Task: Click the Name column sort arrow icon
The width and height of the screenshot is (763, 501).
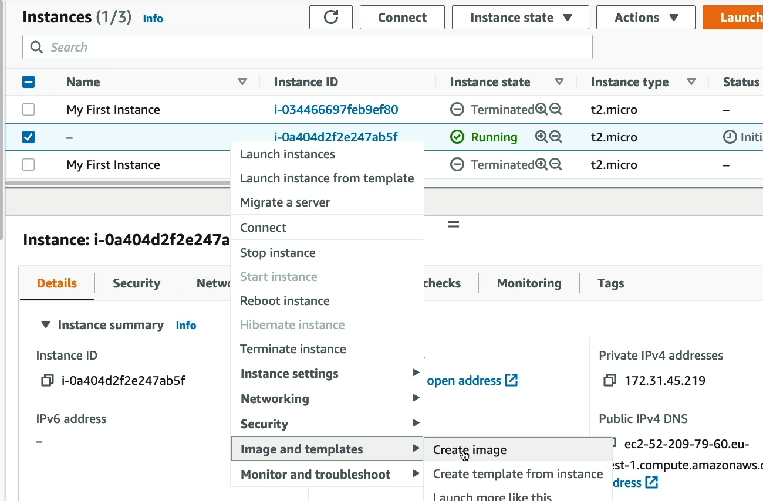Action: click(242, 82)
